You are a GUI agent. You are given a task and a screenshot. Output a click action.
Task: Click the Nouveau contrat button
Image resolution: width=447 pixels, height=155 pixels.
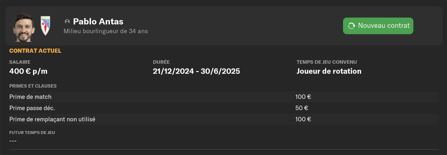(x=378, y=26)
